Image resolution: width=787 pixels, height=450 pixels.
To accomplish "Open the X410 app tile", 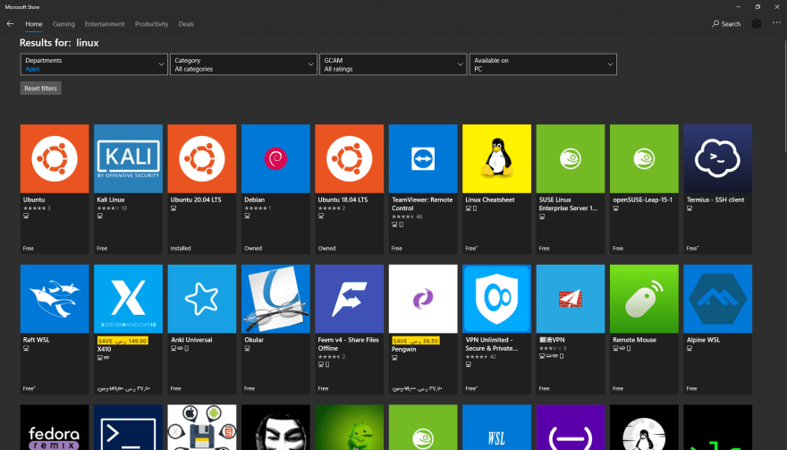I will [128, 329].
